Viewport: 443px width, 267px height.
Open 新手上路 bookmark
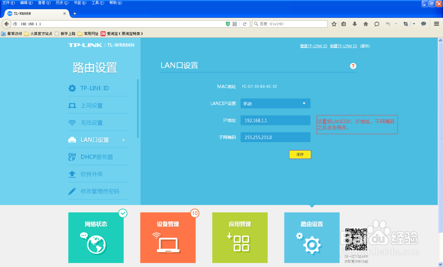[x=65, y=34]
